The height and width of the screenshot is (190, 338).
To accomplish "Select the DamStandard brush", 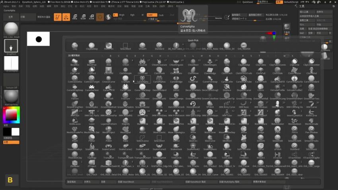I will point(159,87).
